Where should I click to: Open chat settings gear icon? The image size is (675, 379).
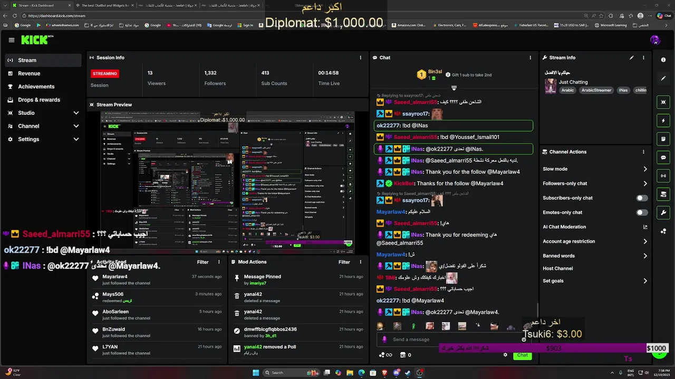pyautogui.click(x=505, y=355)
